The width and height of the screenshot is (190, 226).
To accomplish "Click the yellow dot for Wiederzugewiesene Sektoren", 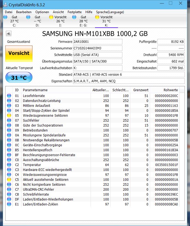I will [x=9, y=115].
